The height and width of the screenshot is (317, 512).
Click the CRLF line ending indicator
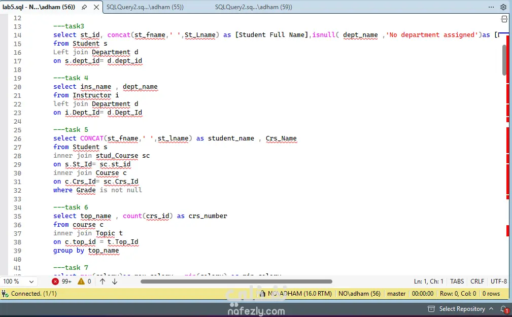(477, 281)
